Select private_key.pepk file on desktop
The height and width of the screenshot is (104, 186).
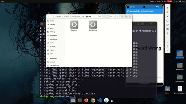tap(180, 90)
